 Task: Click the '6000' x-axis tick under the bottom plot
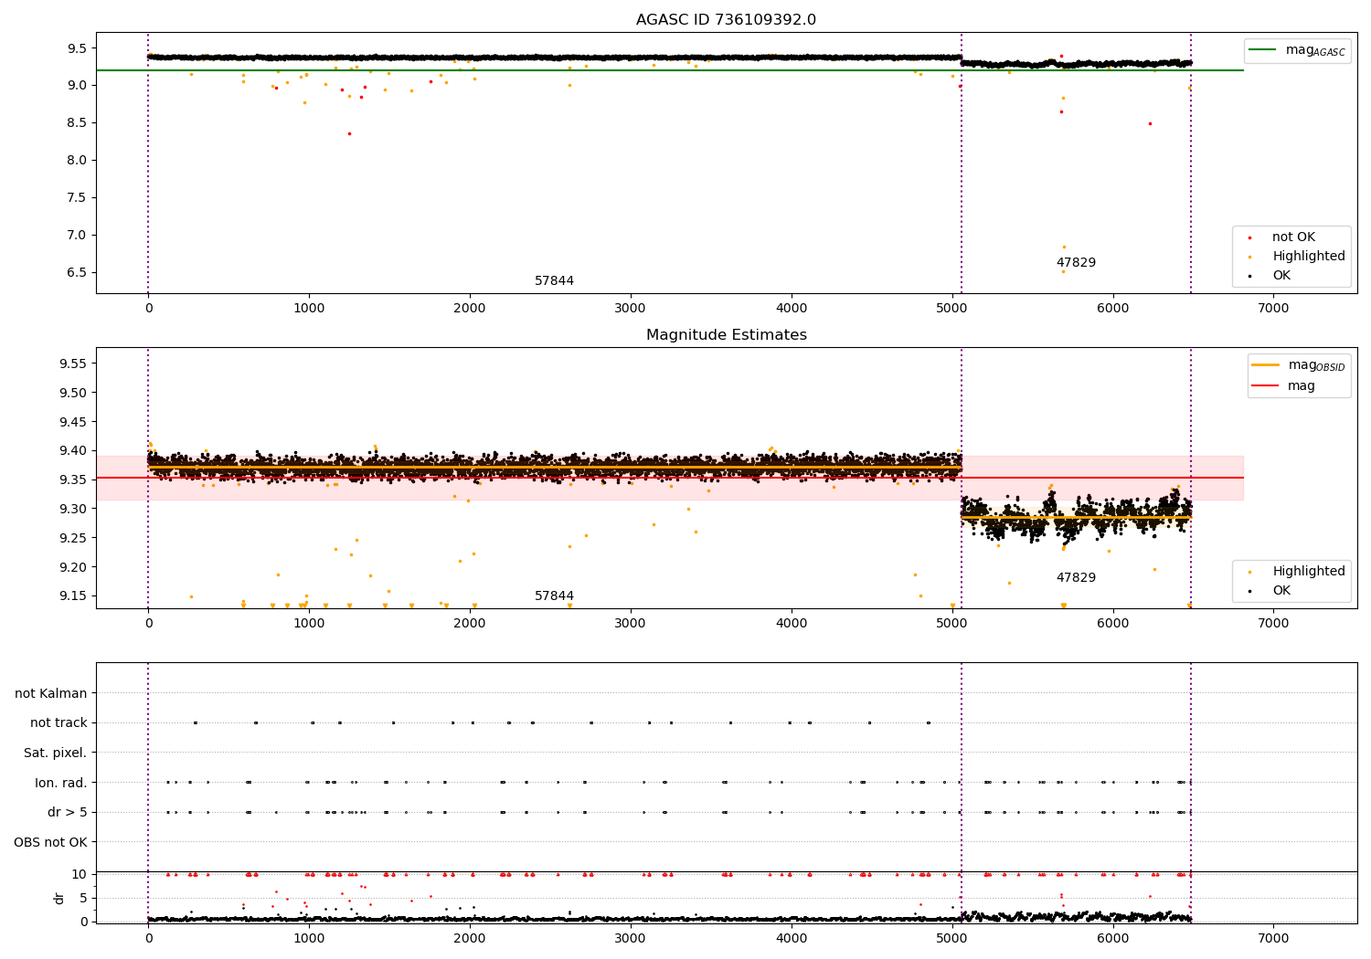[x=1112, y=939]
